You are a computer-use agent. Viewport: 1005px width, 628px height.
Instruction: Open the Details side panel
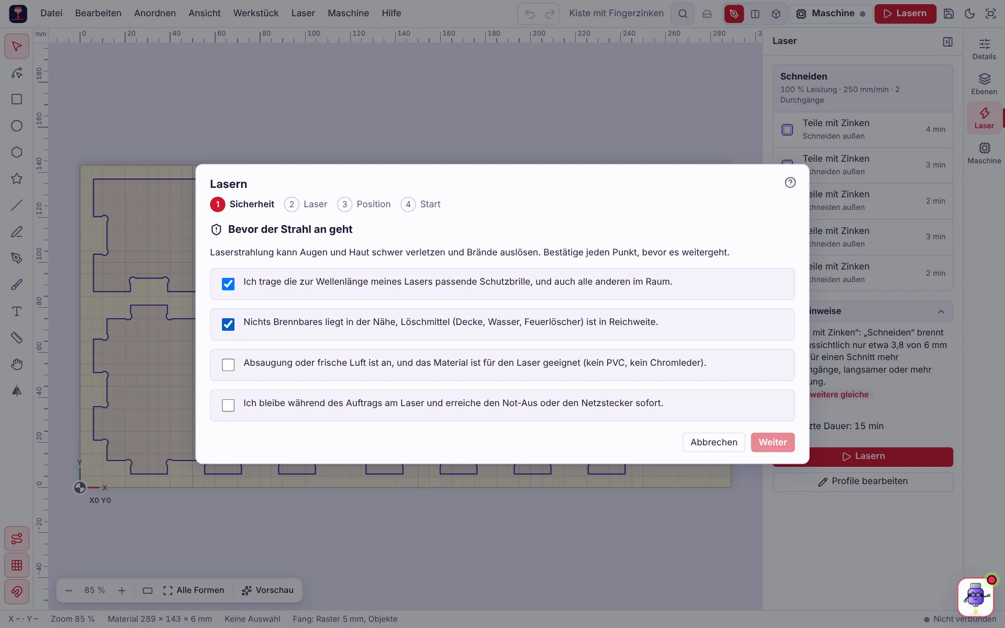[x=984, y=49]
